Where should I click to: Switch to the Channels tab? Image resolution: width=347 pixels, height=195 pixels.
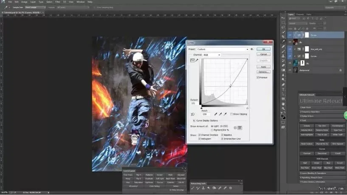[x=300, y=14]
